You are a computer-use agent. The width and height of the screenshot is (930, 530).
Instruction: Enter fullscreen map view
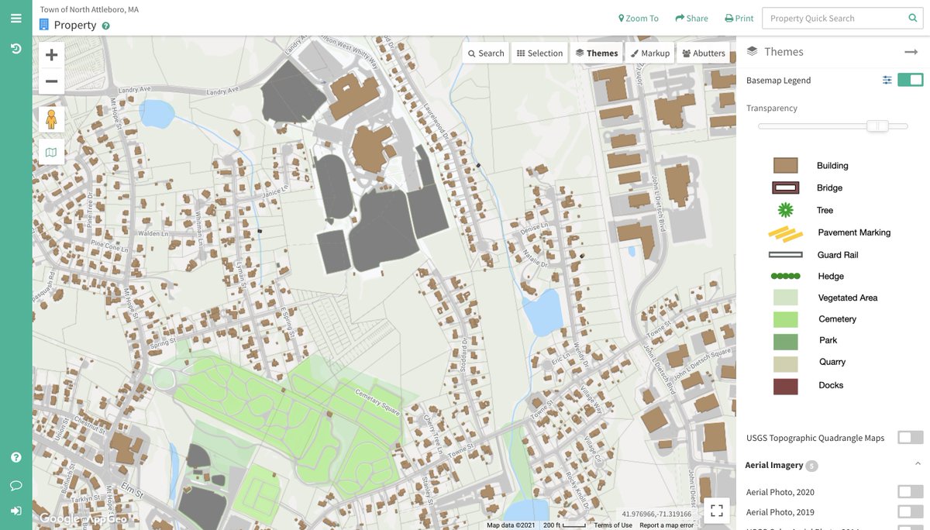pyautogui.click(x=717, y=510)
